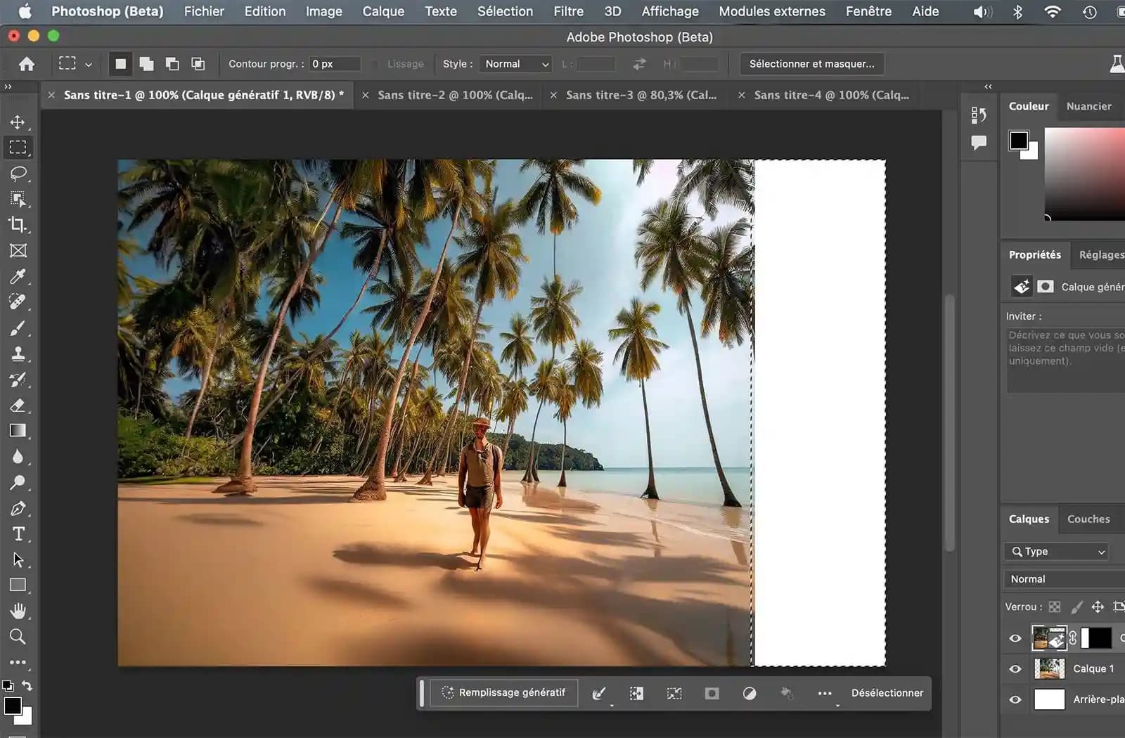Open the Filtre menu
The image size is (1125, 738).
point(568,11)
